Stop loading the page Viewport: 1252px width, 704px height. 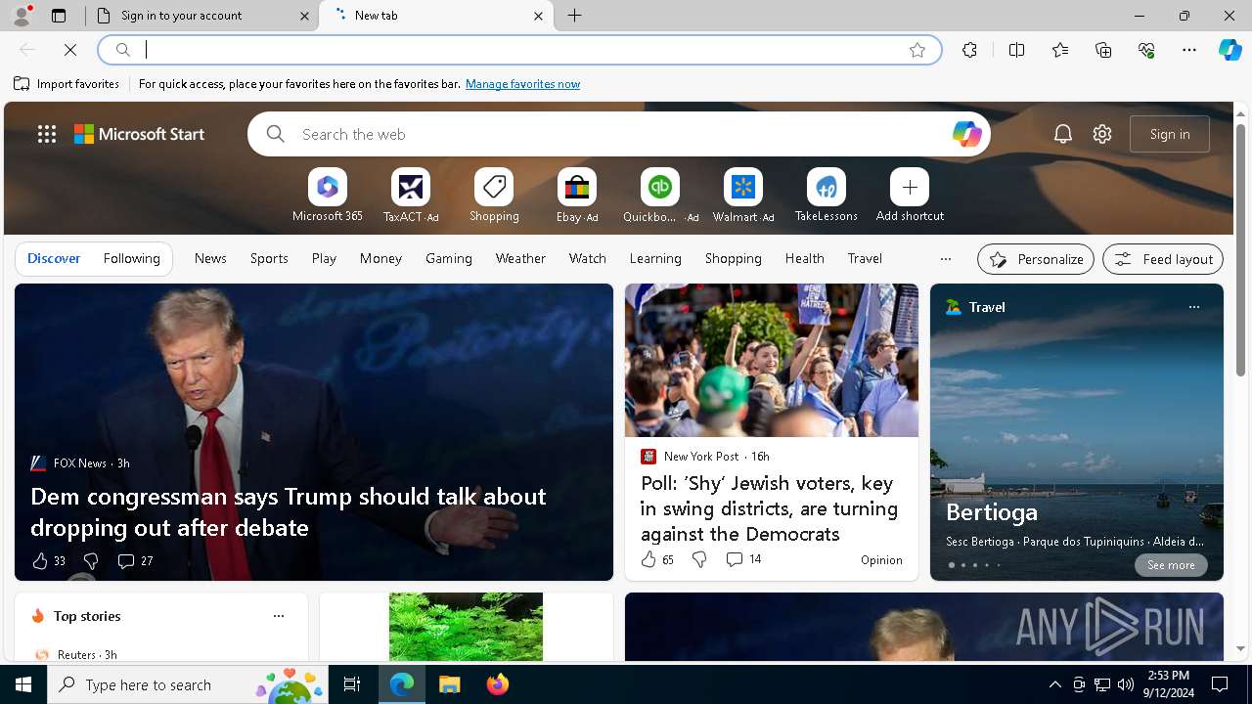point(70,50)
